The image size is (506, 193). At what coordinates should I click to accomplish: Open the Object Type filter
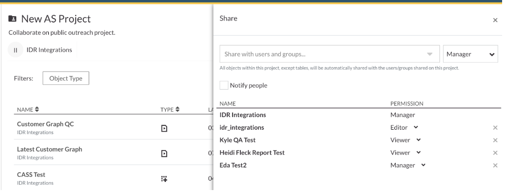click(x=66, y=78)
